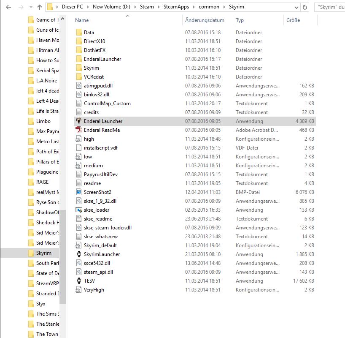Screen dimensions: 345x338
Task: Go up one folder level with up arrow
Action: 40,7
